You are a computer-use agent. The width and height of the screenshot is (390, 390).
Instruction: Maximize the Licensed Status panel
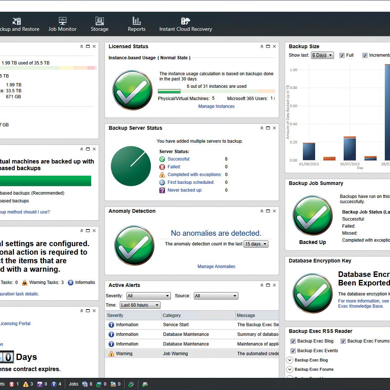tap(268, 46)
